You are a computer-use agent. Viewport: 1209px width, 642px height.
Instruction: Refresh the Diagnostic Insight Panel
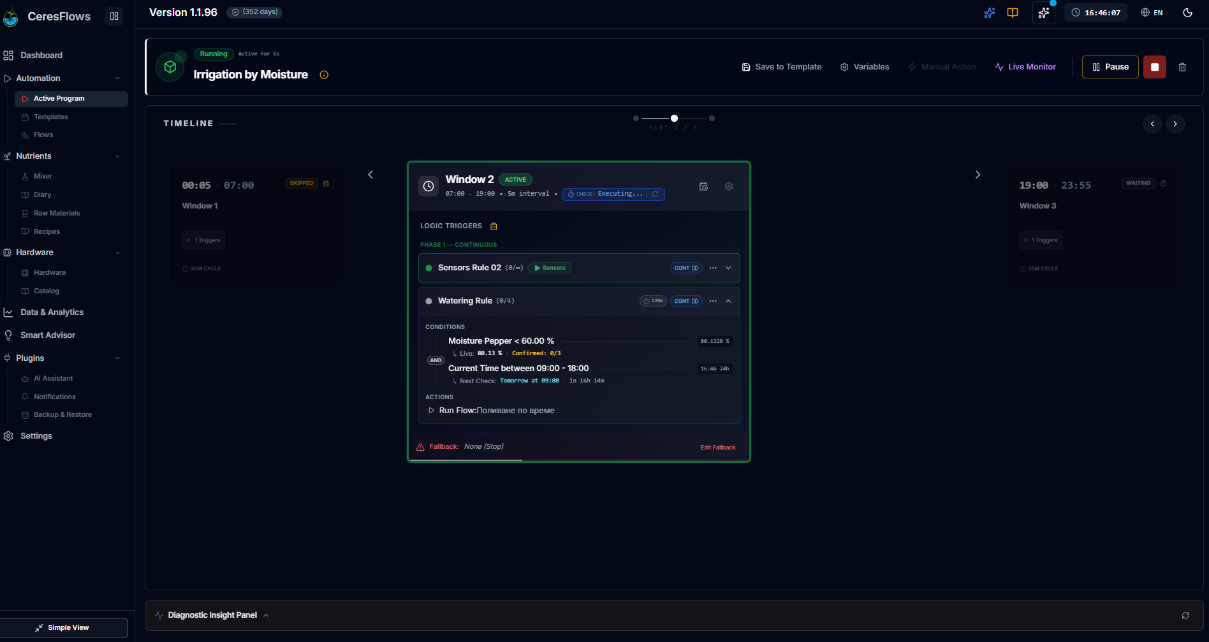pos(1185,615)
